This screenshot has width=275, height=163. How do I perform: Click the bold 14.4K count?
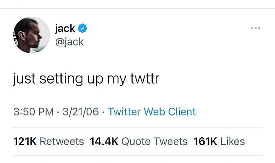pyautogui.click(x=104, y=142)
